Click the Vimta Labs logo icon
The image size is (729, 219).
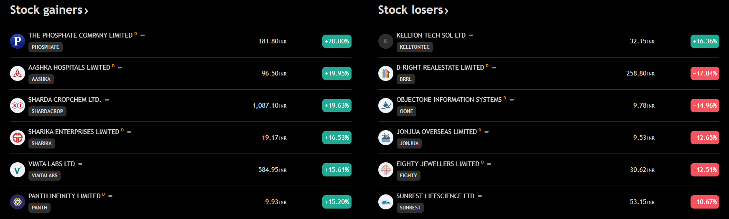18,170
